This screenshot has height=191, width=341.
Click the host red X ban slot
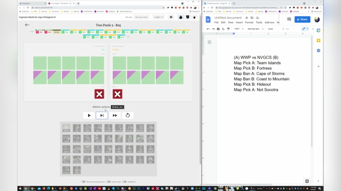coord(99,94)
